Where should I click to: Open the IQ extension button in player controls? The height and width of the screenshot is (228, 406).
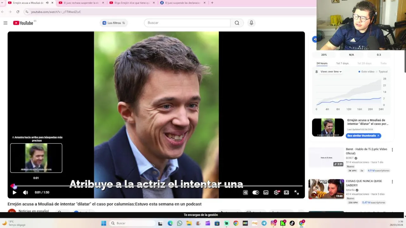(245, 192)
